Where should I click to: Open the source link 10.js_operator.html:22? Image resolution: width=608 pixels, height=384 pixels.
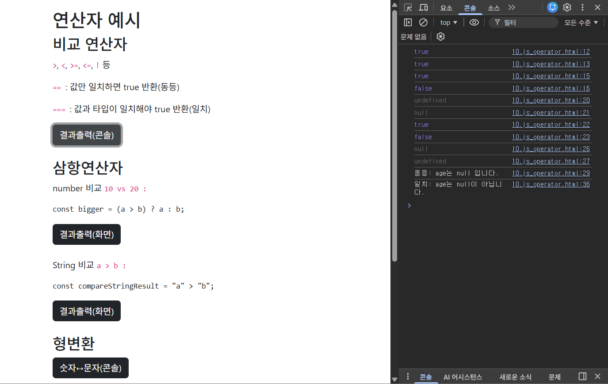551,125
